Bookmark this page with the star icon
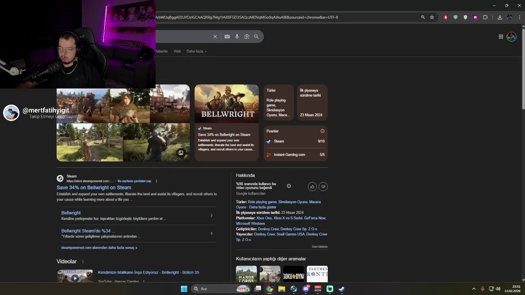This screenshot has height=295, width=525. [432, 17]
